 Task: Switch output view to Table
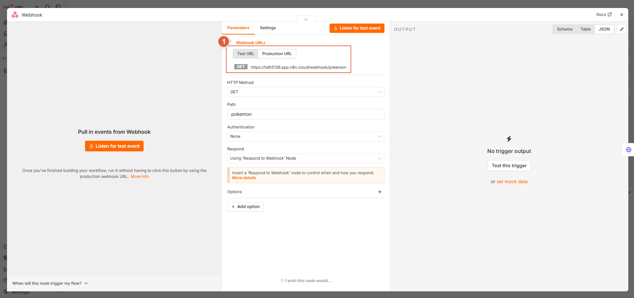point(585,29)
